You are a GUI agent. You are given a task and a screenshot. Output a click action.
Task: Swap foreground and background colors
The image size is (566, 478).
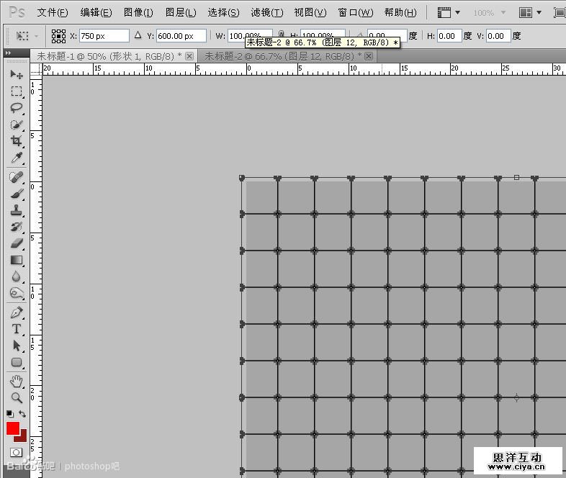click(23, 414)
